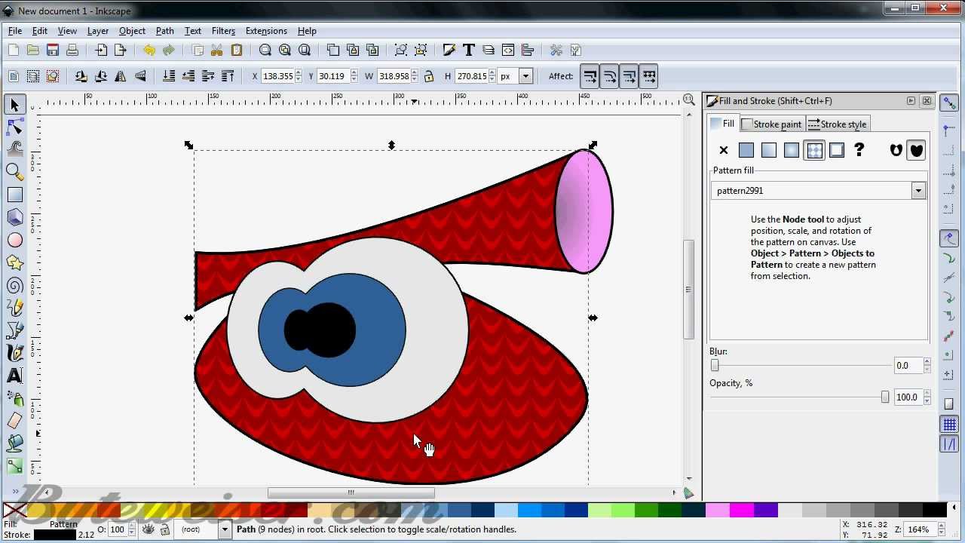The image size is (965, 543).
Task: Unset fill paint question mark
Action: tap(859, 150)
